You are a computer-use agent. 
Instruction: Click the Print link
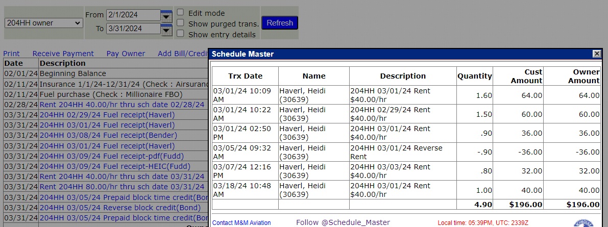pyautogui.click(x=11, y=54)
